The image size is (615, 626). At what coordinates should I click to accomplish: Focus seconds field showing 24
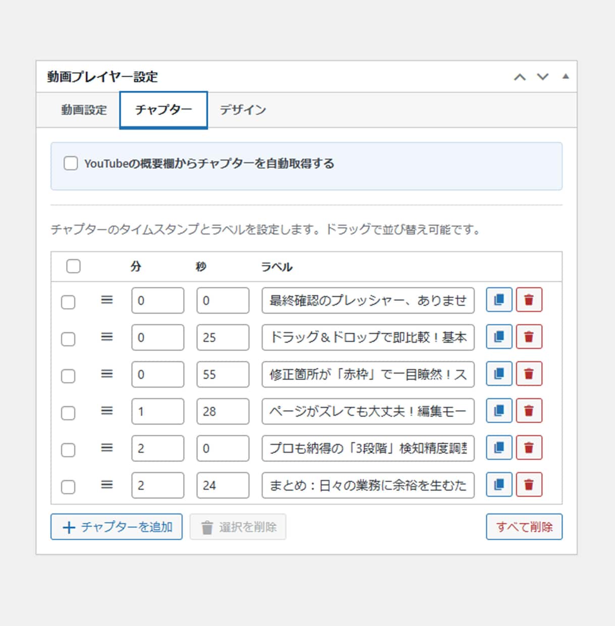coord(223,485)
